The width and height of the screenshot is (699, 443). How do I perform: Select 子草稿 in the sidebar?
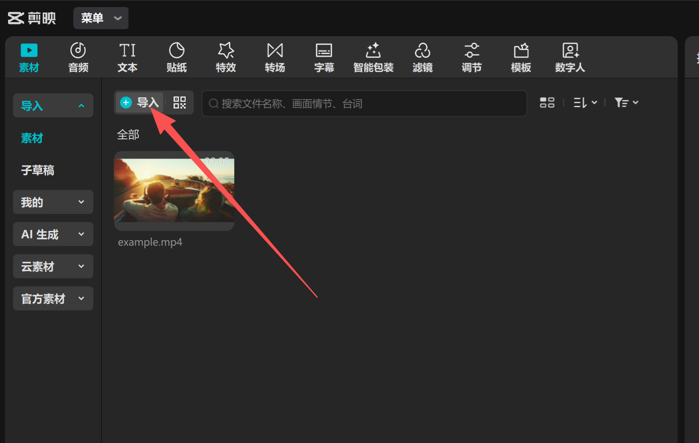coord(38,170)
